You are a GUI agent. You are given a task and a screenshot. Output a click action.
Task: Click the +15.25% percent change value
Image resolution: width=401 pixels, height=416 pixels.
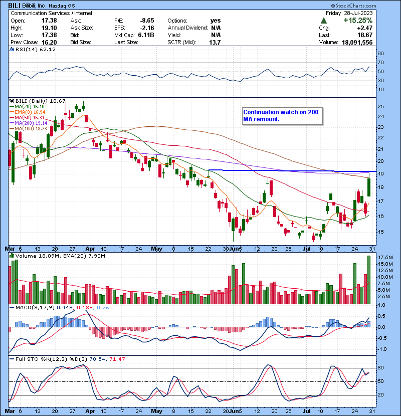358,21
